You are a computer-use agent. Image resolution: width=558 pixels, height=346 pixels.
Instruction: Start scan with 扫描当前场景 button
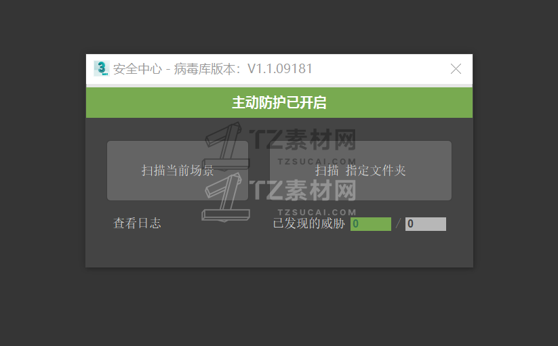click(178, 171)
